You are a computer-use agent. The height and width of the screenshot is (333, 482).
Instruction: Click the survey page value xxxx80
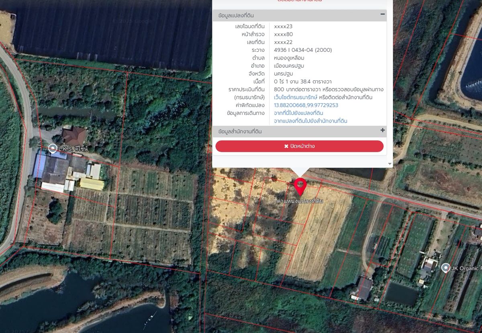[x=284, y=35]
